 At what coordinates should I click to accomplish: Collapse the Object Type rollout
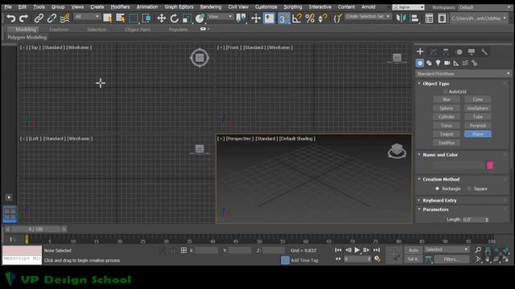tap(436, 83)
